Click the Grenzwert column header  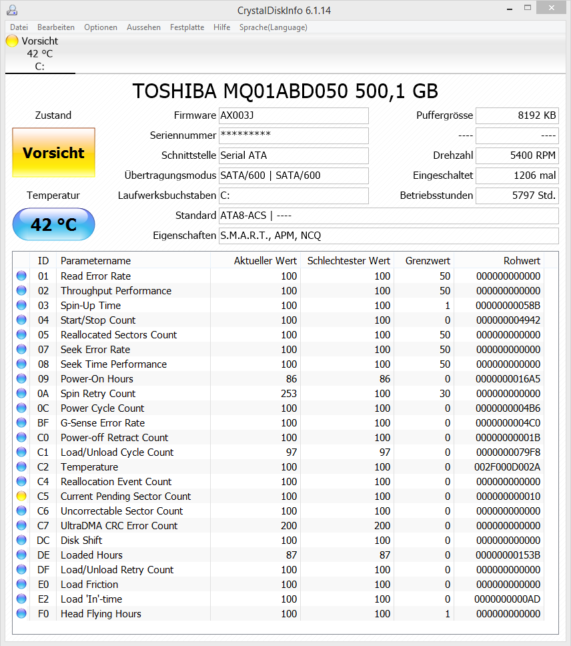(424, 260)
